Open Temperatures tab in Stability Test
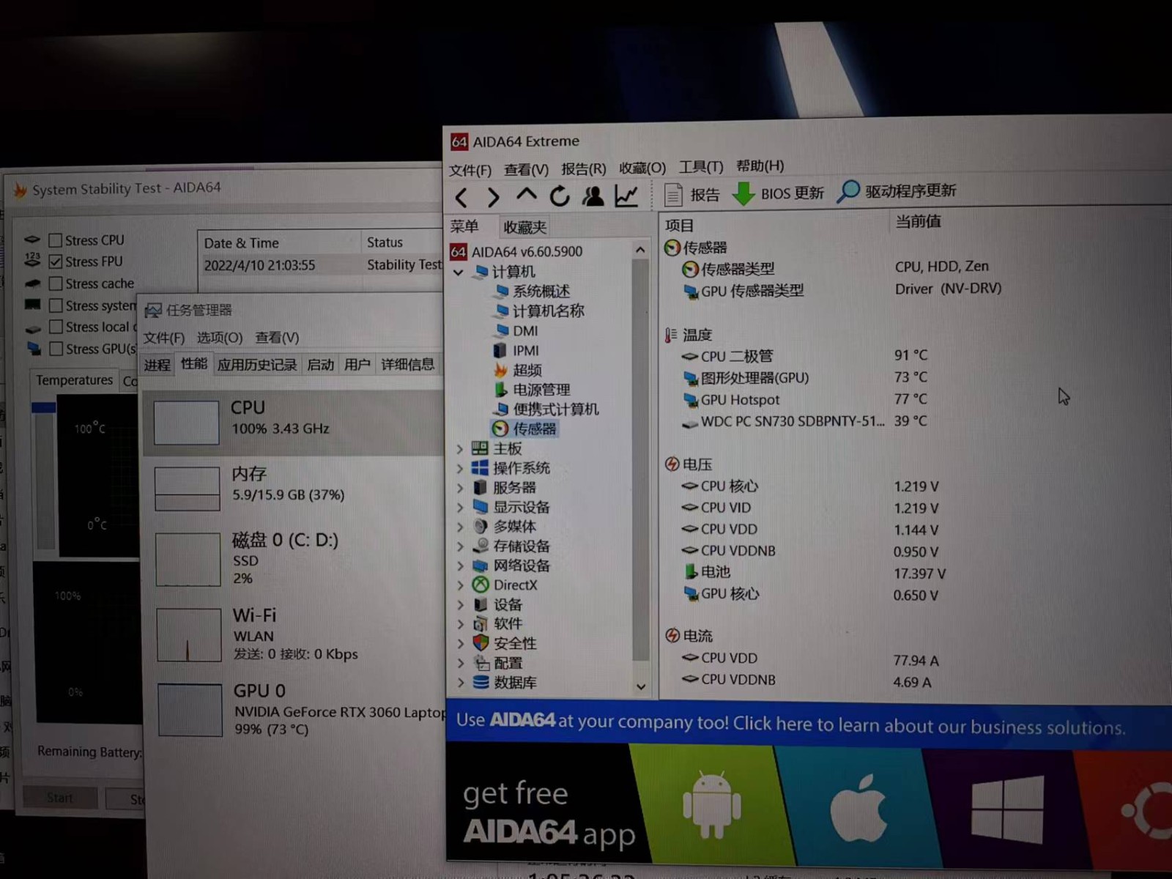Viewport: 1172px width, 879px height. [74, 380]
